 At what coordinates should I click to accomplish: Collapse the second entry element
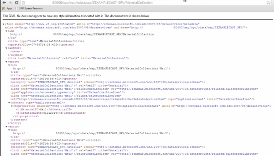click(x=6, y=126)
